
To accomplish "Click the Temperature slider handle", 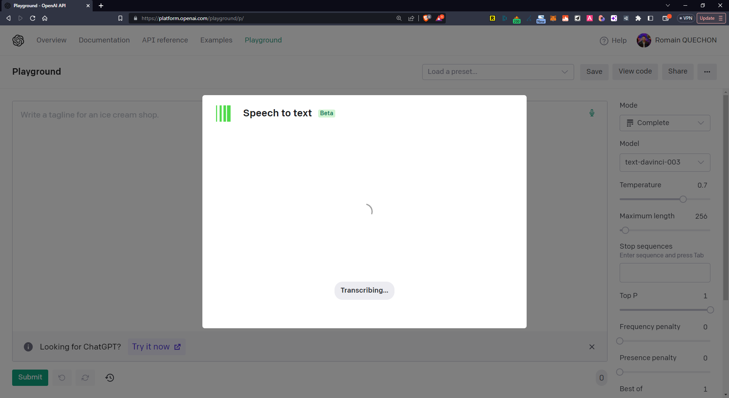I will tap(683, 199).
